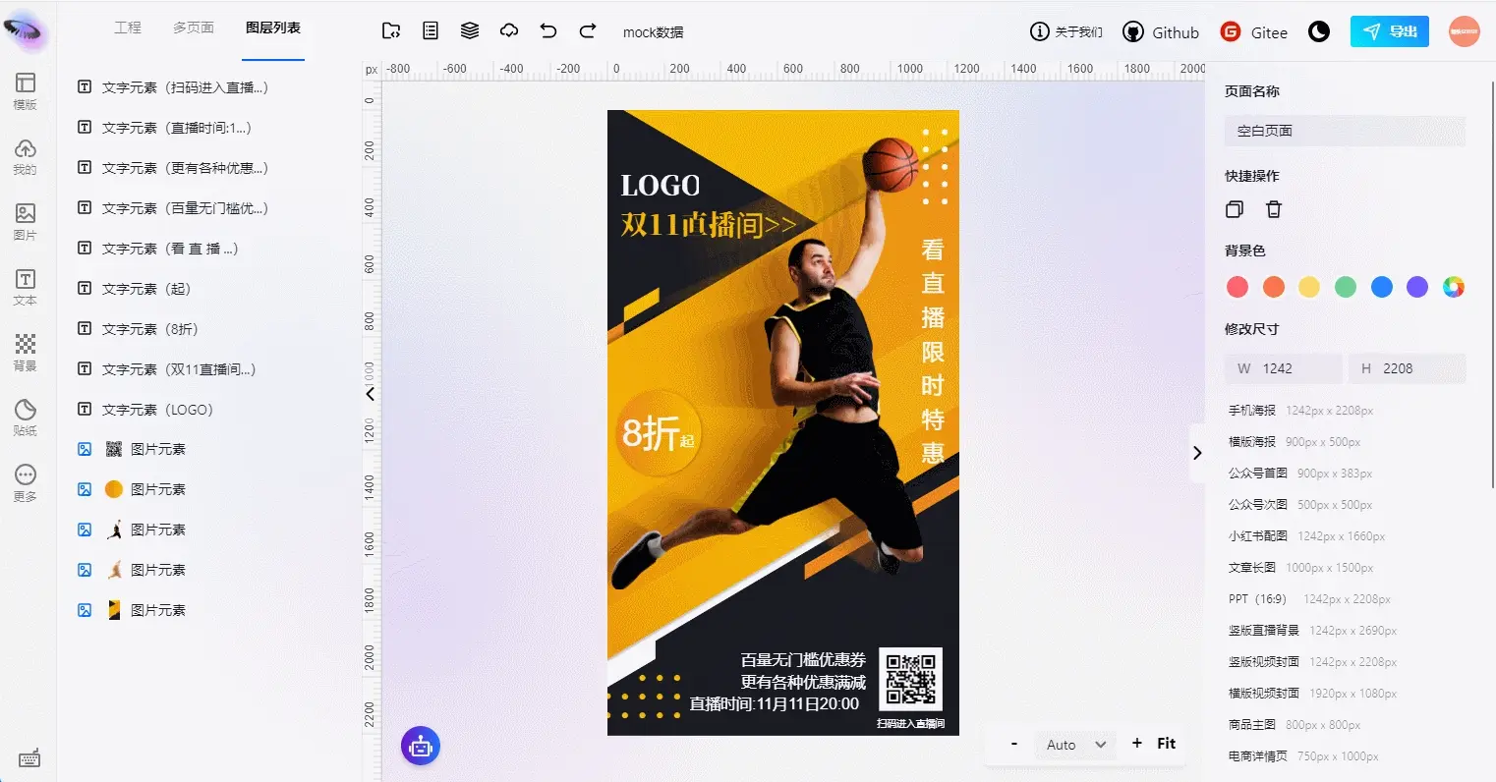Image resolution: width=1496 pixels, height=782 pixels.
Task: Click the 导出 export button
Action: 1390,31
